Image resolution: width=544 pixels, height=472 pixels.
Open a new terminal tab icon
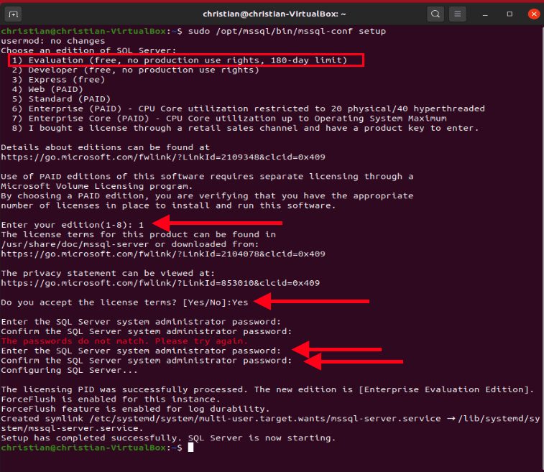point(13,14)
